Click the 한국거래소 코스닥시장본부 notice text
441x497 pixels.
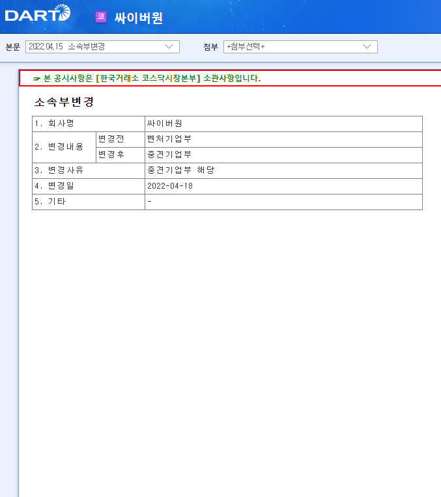pos(152,78)
